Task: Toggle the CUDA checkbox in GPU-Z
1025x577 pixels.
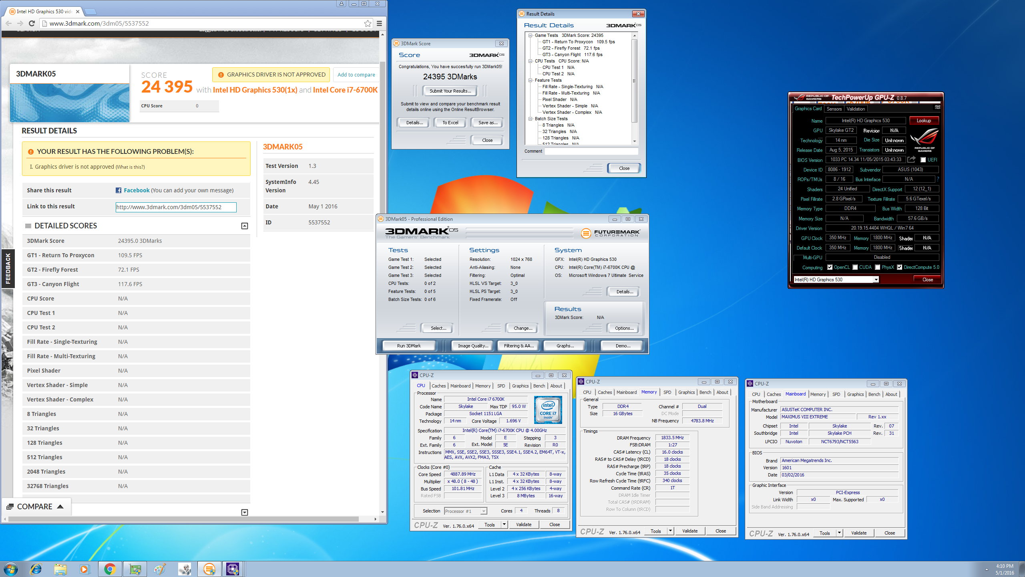Action: [x=855, y=267]
